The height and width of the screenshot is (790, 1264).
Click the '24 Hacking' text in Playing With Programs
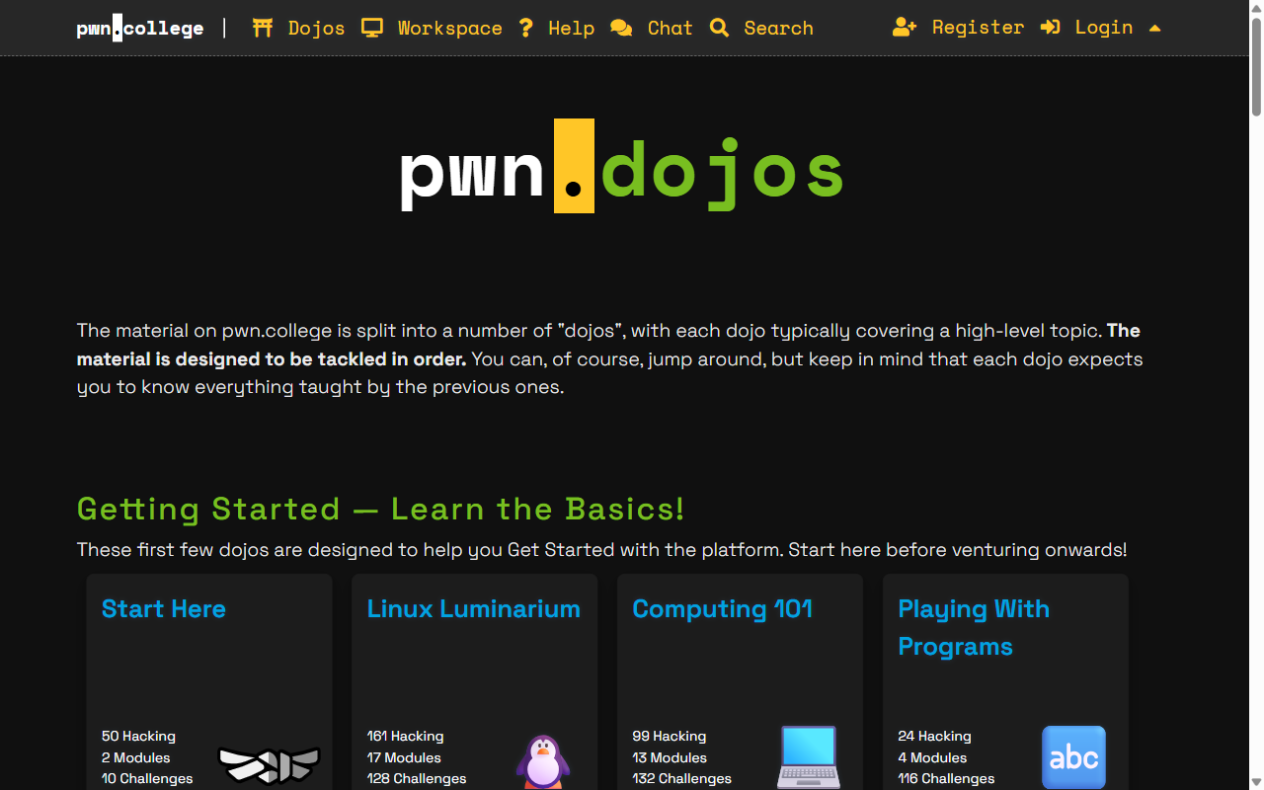[x=935, y=737]
